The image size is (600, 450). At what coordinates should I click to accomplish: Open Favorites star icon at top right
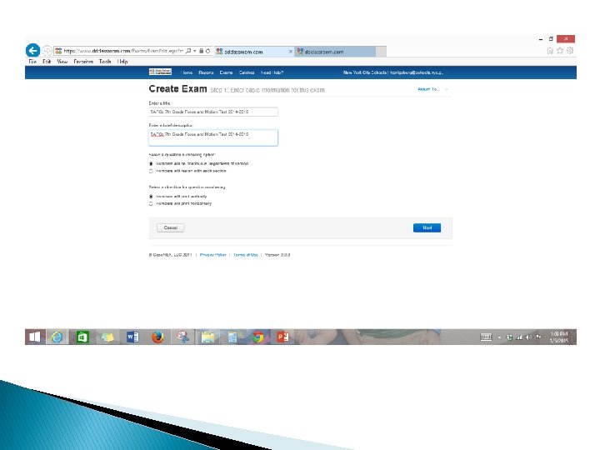tap(560, 51)
